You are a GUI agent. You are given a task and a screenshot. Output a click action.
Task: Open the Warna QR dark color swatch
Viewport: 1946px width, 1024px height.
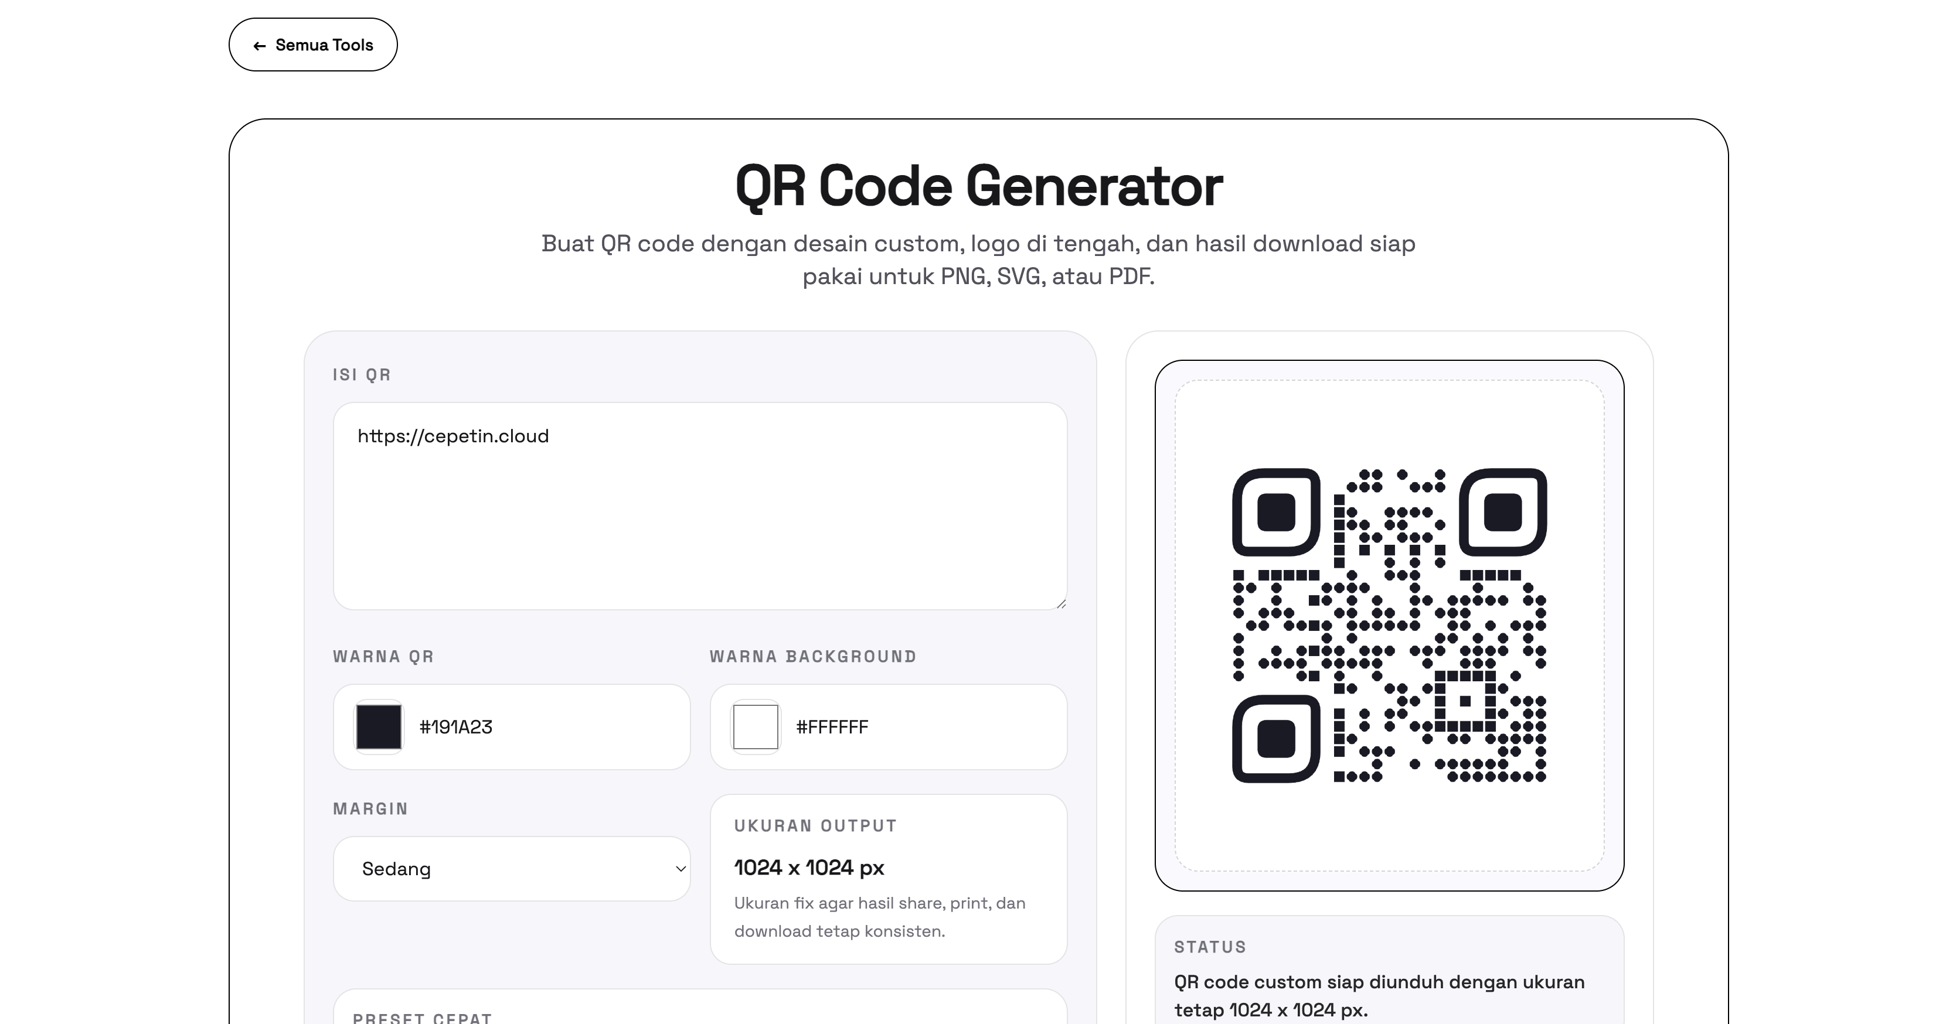(x=379, y=727)
